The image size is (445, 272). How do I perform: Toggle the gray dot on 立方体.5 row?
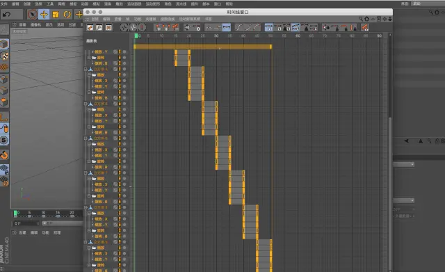[124, 104]
